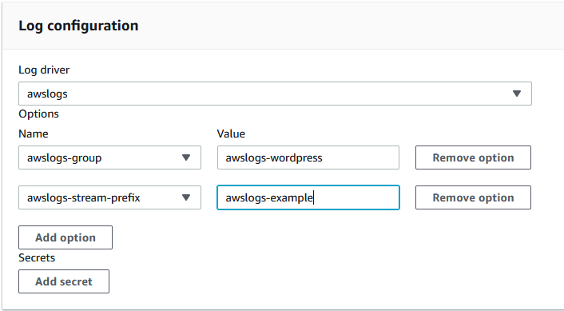Click the Name column label

33,134
